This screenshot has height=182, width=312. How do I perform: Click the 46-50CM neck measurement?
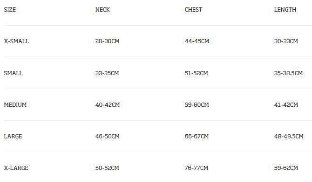(x=108, y=136)
